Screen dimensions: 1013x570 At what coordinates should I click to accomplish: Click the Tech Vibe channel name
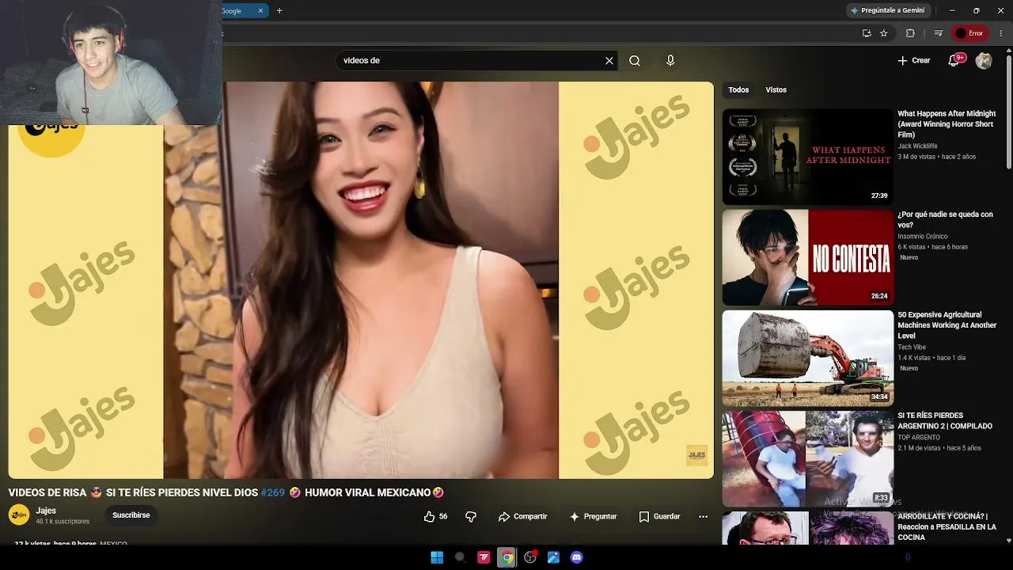pos(912,348)
